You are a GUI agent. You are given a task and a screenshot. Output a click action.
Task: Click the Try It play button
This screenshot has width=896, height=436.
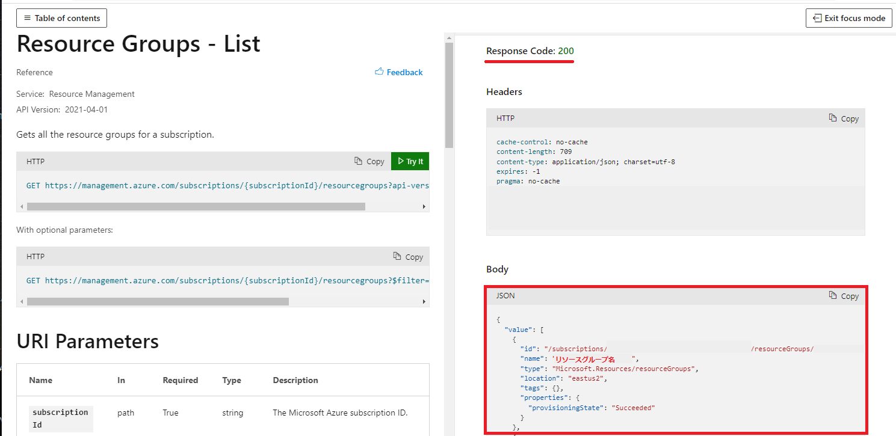[410, 161]
